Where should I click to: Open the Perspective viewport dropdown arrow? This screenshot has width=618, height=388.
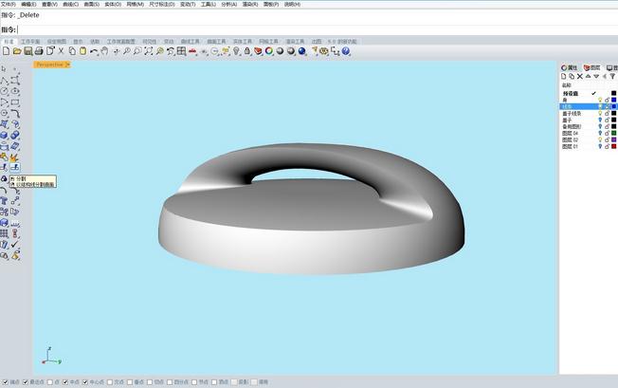point(67,65)
